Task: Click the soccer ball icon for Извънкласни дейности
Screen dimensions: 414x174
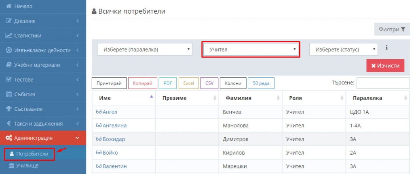Action: tap(9, 50)
